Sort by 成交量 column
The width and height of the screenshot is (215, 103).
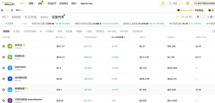click(171, 37)
